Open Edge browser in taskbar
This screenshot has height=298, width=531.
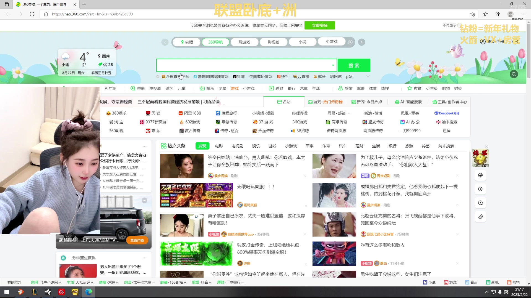pyautogui.click(x=88, y=292)
